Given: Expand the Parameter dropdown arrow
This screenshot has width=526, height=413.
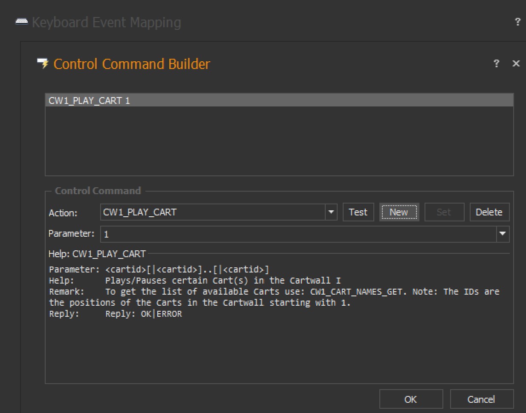Looking at the screenshot, I should [503, 234].
